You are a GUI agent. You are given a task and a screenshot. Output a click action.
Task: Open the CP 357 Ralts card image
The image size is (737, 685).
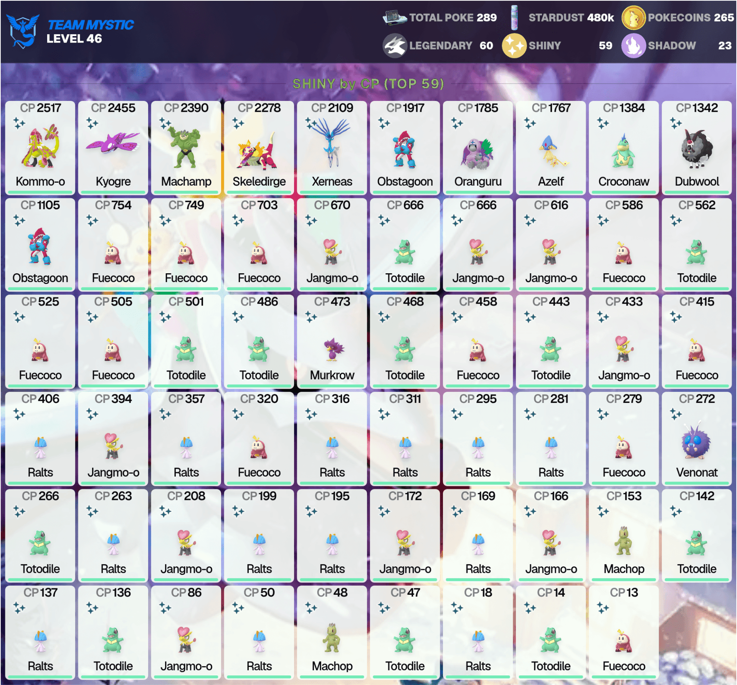click(x=186, y=447)
